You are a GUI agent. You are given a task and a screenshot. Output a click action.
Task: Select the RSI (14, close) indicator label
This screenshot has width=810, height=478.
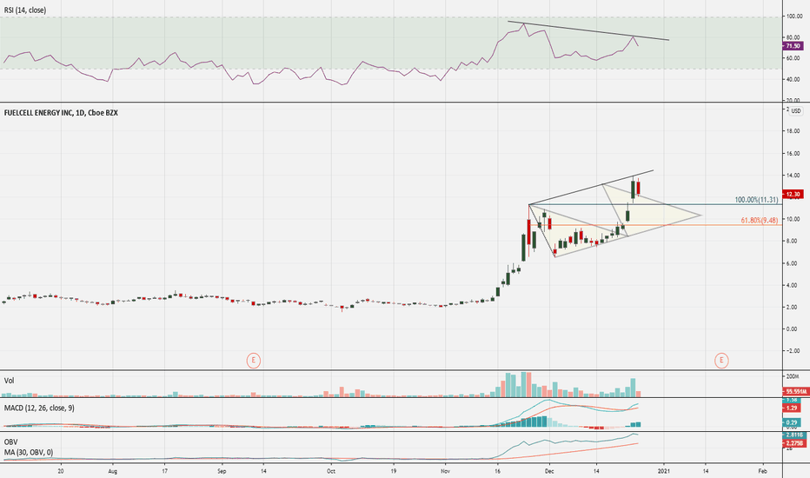pyautogui.click(x=25, y=10)
